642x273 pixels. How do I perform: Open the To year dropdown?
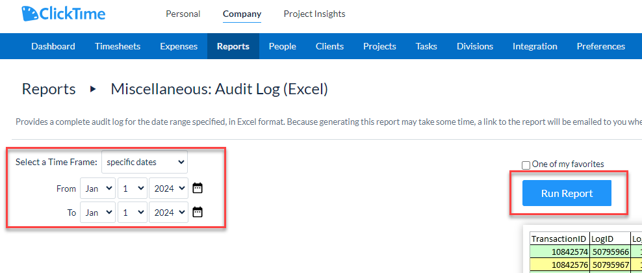coord(169,212)
